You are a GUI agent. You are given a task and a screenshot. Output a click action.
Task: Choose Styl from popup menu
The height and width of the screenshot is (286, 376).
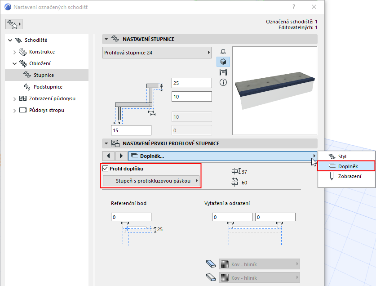coord(346,156)
